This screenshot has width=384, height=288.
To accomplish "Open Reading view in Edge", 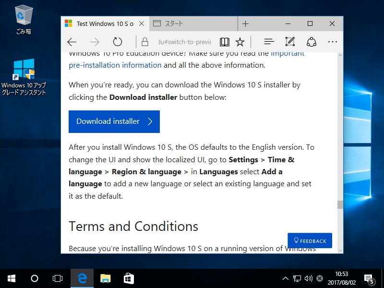I will pos(224,42).
